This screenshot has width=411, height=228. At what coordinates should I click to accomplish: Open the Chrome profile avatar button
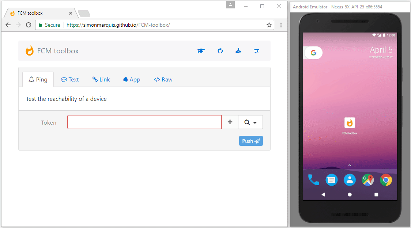click(230, 5)
